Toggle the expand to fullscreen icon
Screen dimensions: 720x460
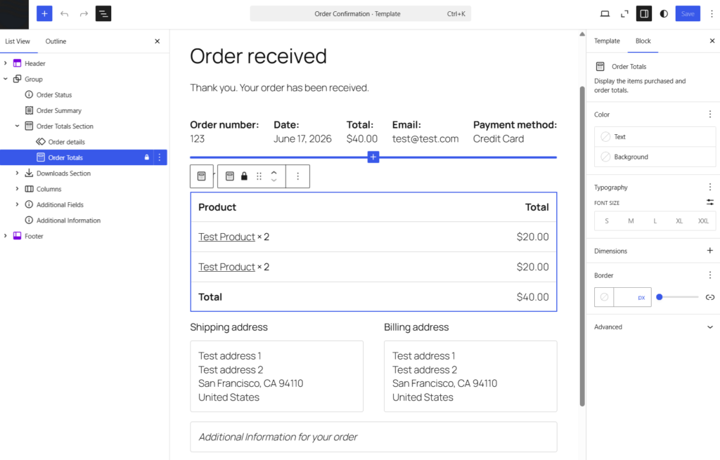click(624, 14)
